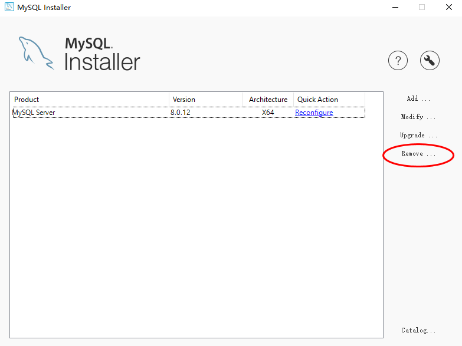Click the Product column header
This screenshot has height=346, width=462.
pos(90,100)
